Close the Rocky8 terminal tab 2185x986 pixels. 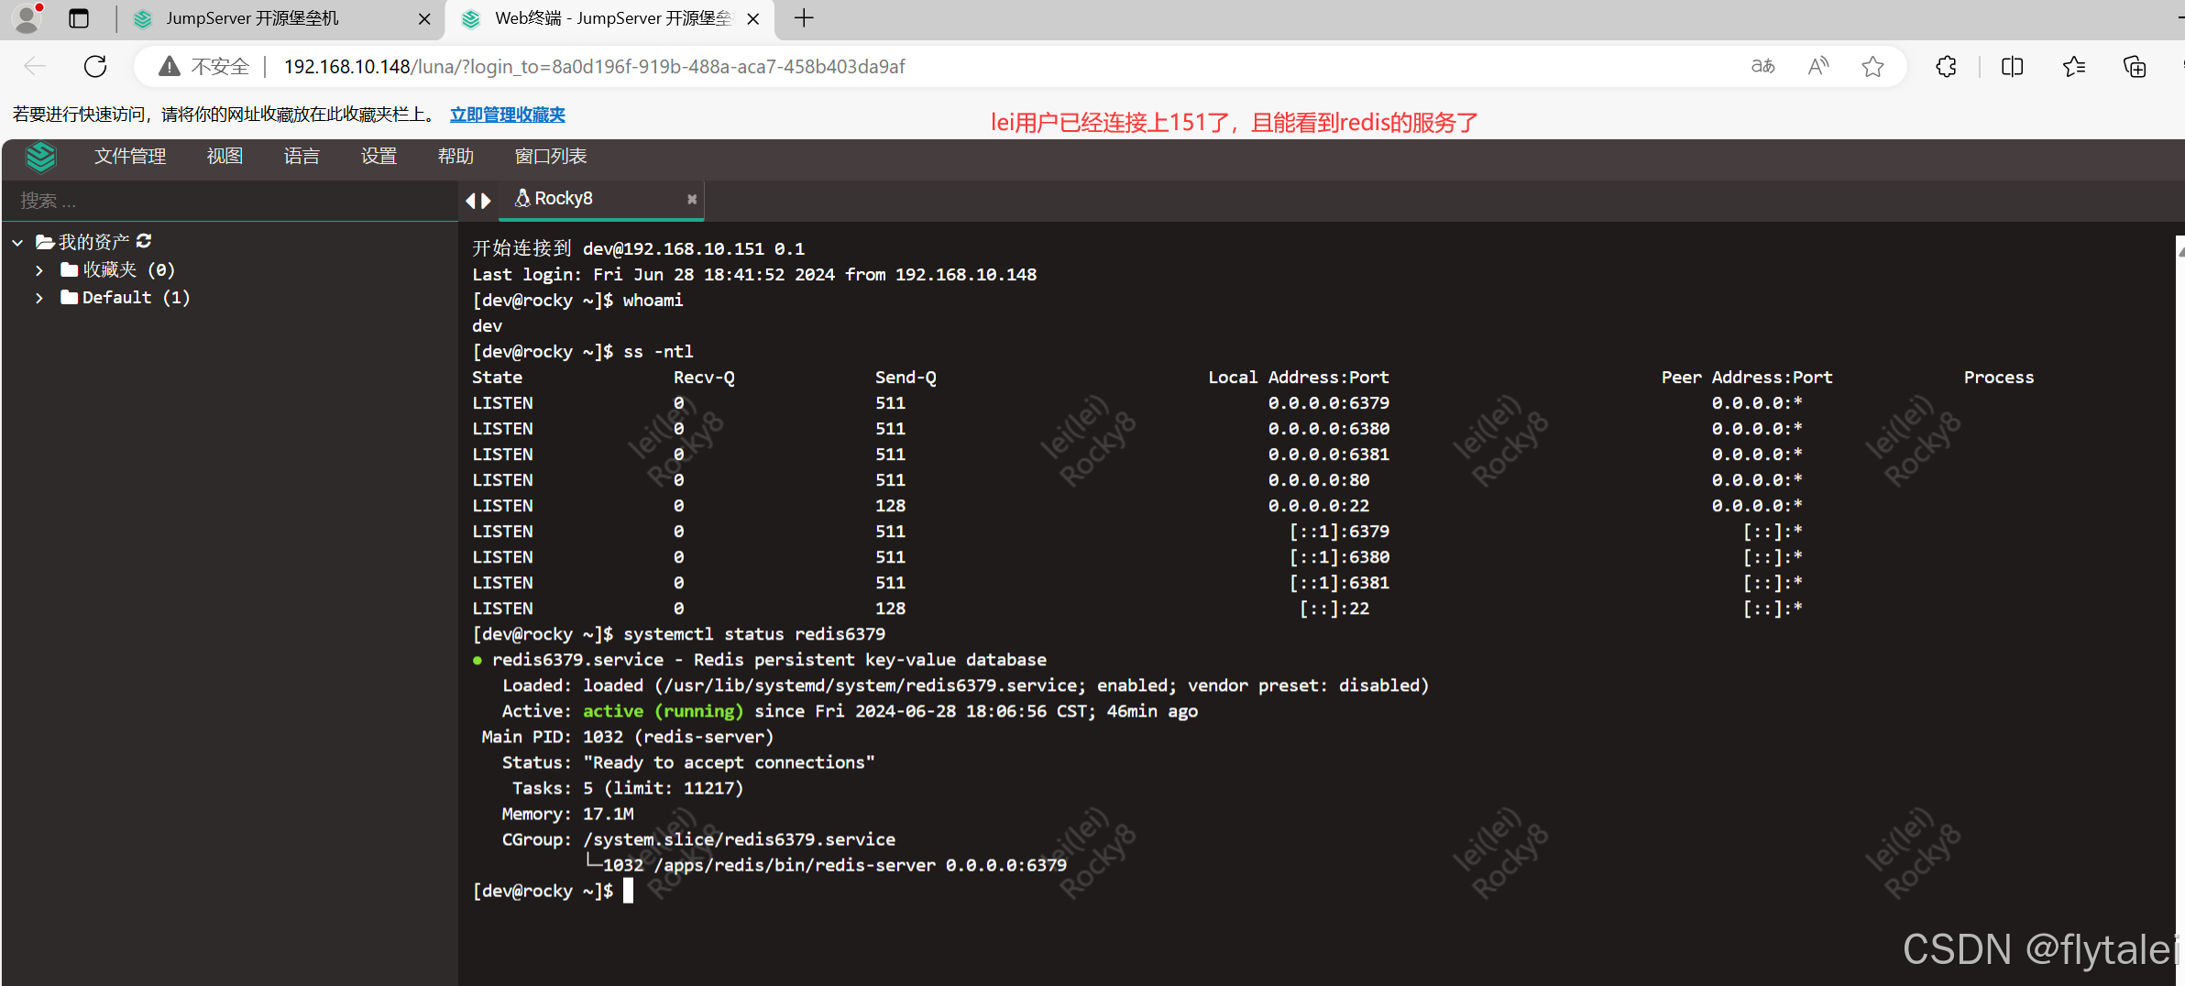[692, 199]
